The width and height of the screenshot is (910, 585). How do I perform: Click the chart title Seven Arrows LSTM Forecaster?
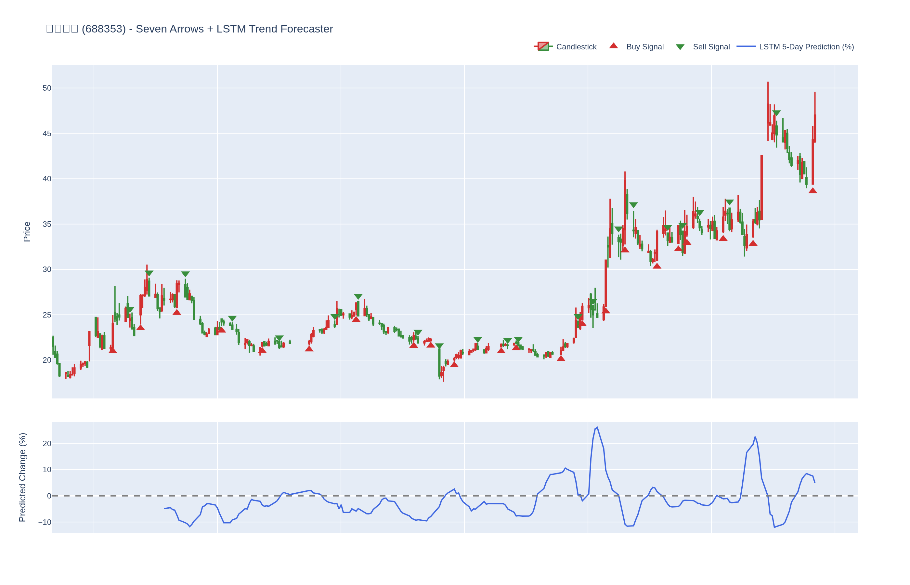(x=189, y=29)
